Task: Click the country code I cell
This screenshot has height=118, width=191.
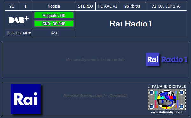Action: click(25, 6)
